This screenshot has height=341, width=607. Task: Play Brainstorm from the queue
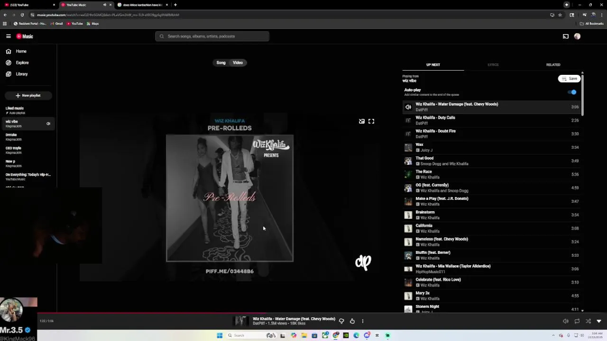coord(491,215)
